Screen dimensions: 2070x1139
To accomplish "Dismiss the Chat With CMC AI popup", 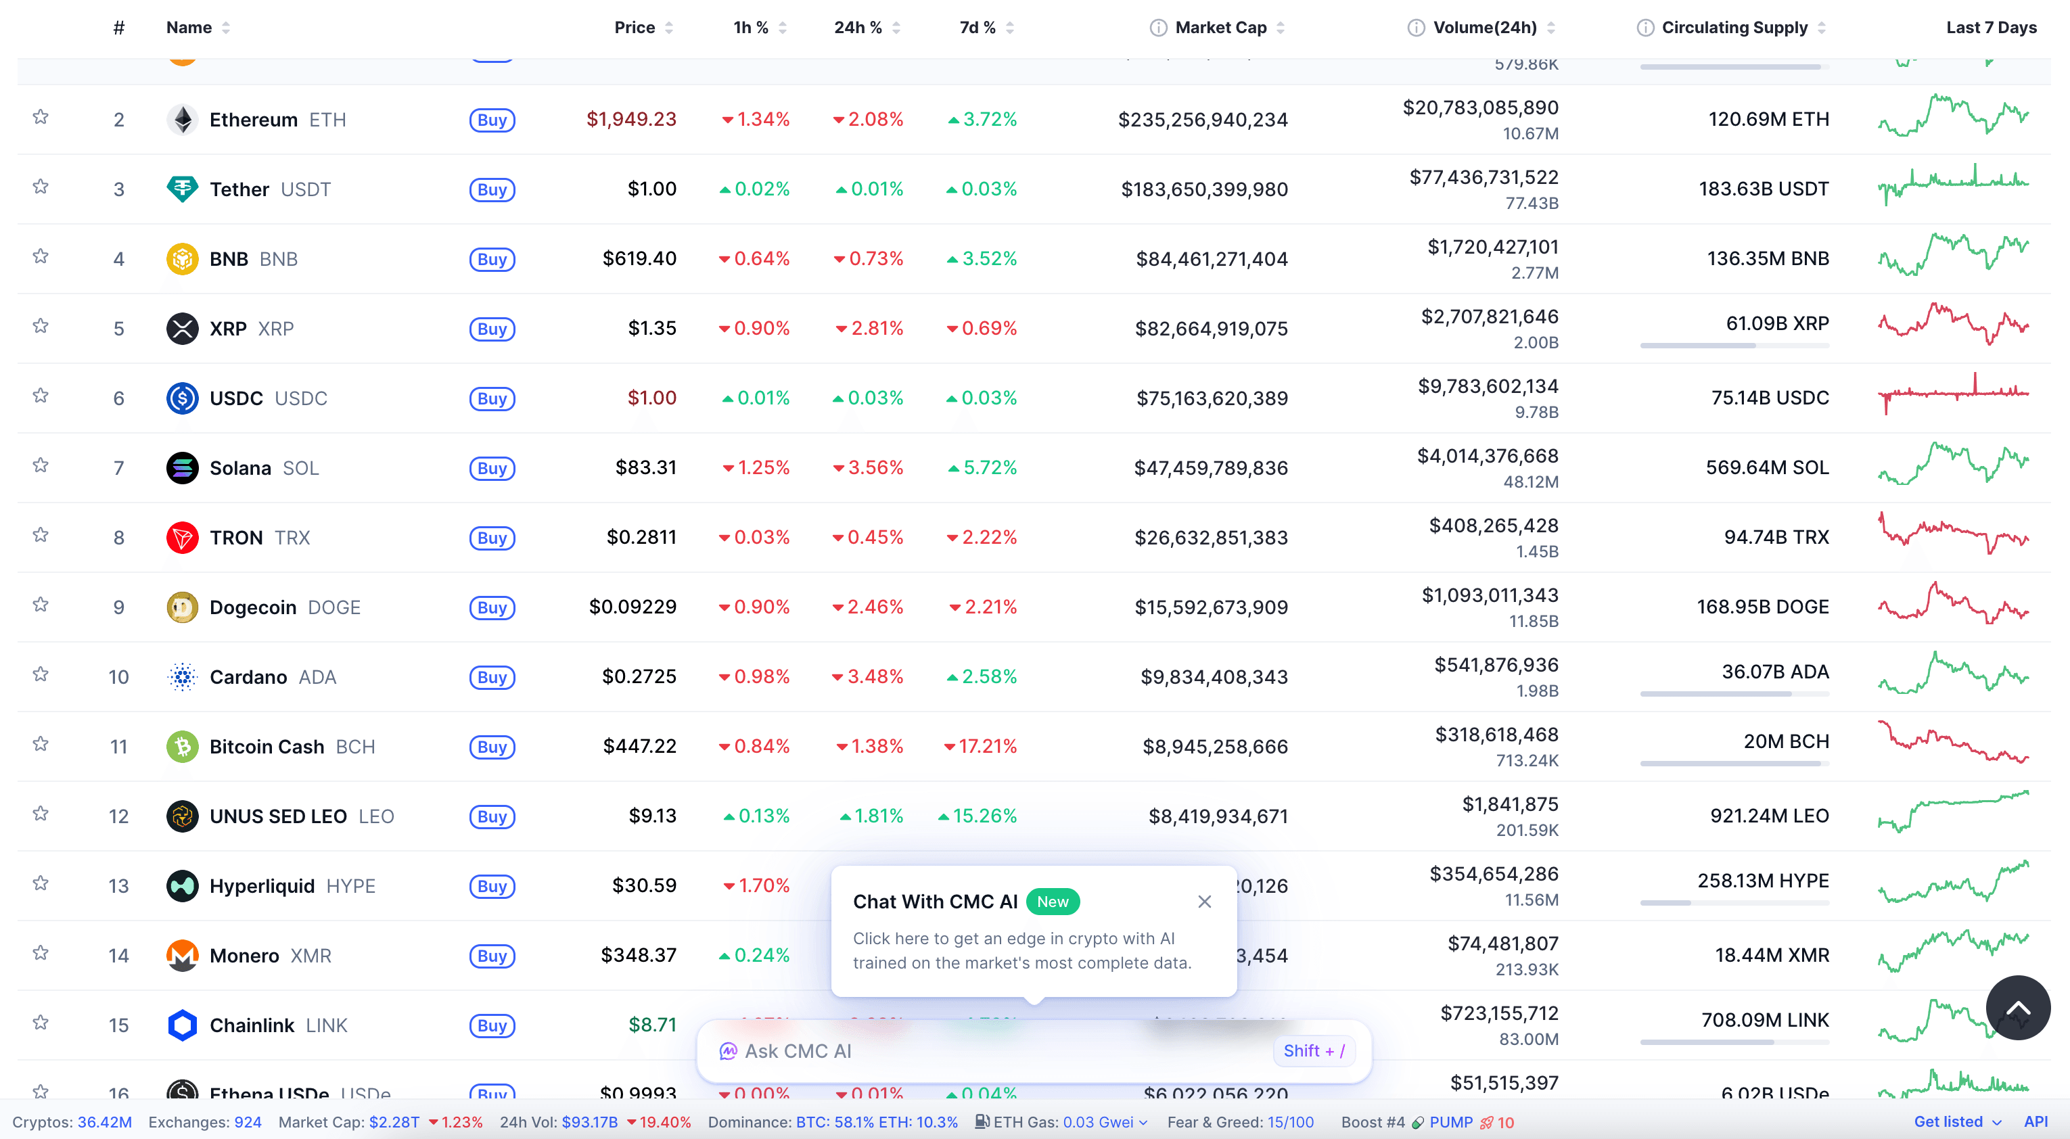I will [x=1203, y=901].
